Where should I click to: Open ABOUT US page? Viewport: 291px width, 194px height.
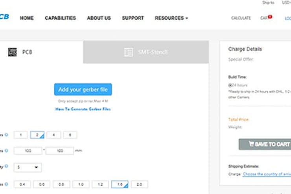(99, 18)
